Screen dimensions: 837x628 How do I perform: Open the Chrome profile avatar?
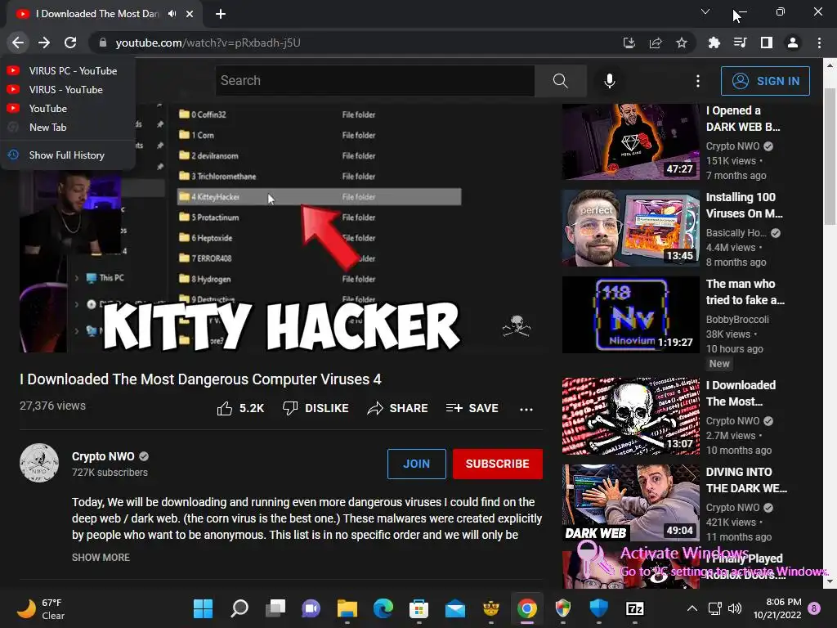pos(793,43)
